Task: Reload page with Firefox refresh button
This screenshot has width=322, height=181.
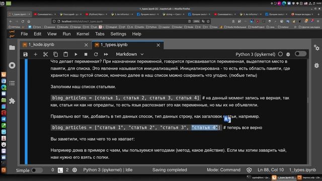Action: pos(23,21)
